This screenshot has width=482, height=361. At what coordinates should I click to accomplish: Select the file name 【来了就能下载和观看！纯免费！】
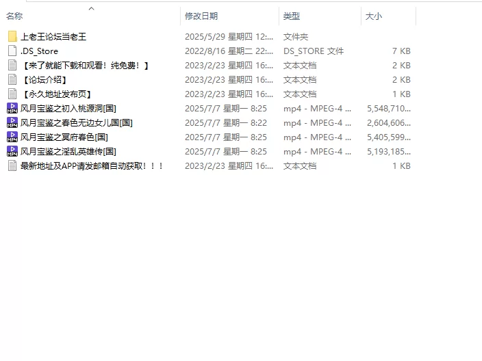pyautogui.click(x=85, y=66)
